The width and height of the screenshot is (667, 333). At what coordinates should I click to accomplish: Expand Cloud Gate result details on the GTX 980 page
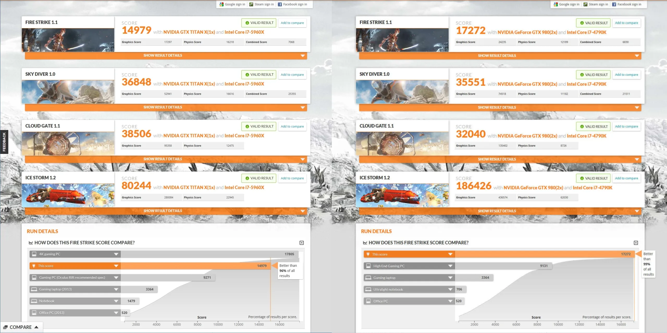500,159
